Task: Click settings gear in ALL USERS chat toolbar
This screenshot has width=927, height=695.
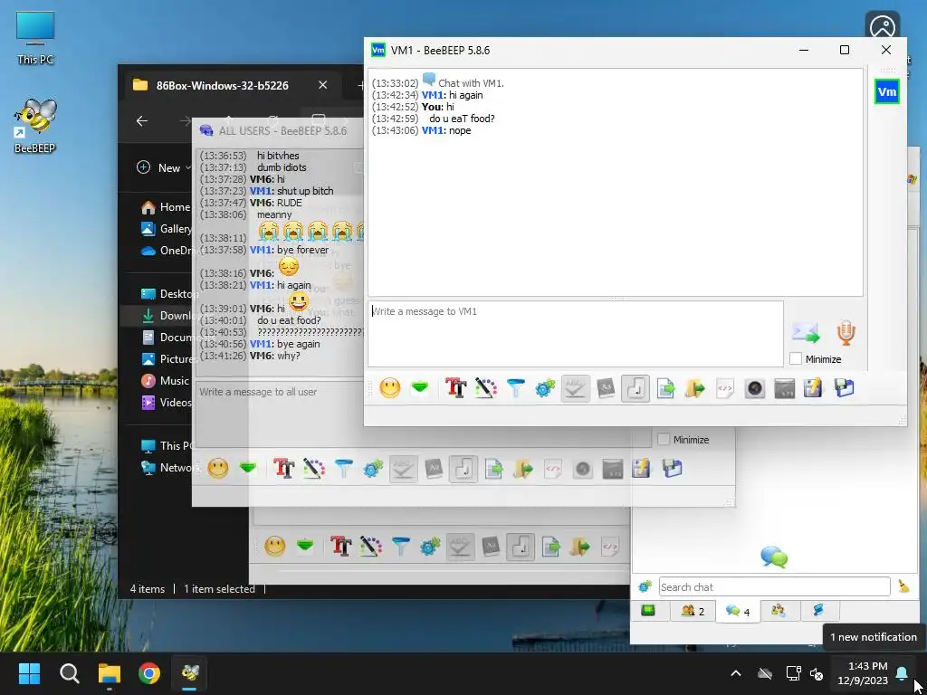Action: coord(373,469)
